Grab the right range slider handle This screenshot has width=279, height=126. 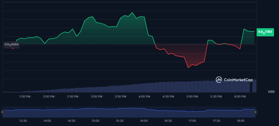point(255,112)
